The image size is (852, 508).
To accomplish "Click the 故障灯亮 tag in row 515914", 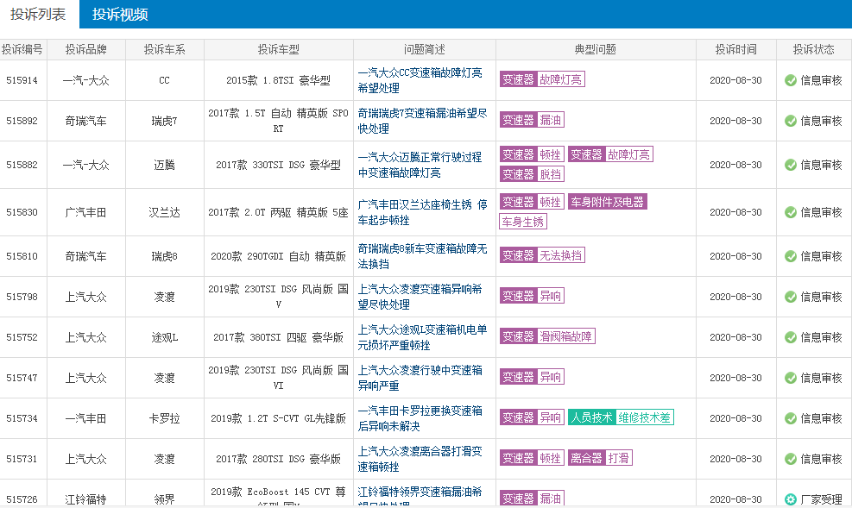I will tap(560, 80).
